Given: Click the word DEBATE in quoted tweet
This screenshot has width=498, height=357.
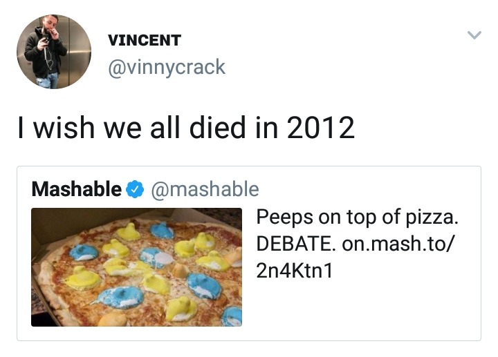Looking at the screenshot, I should 295,244.
